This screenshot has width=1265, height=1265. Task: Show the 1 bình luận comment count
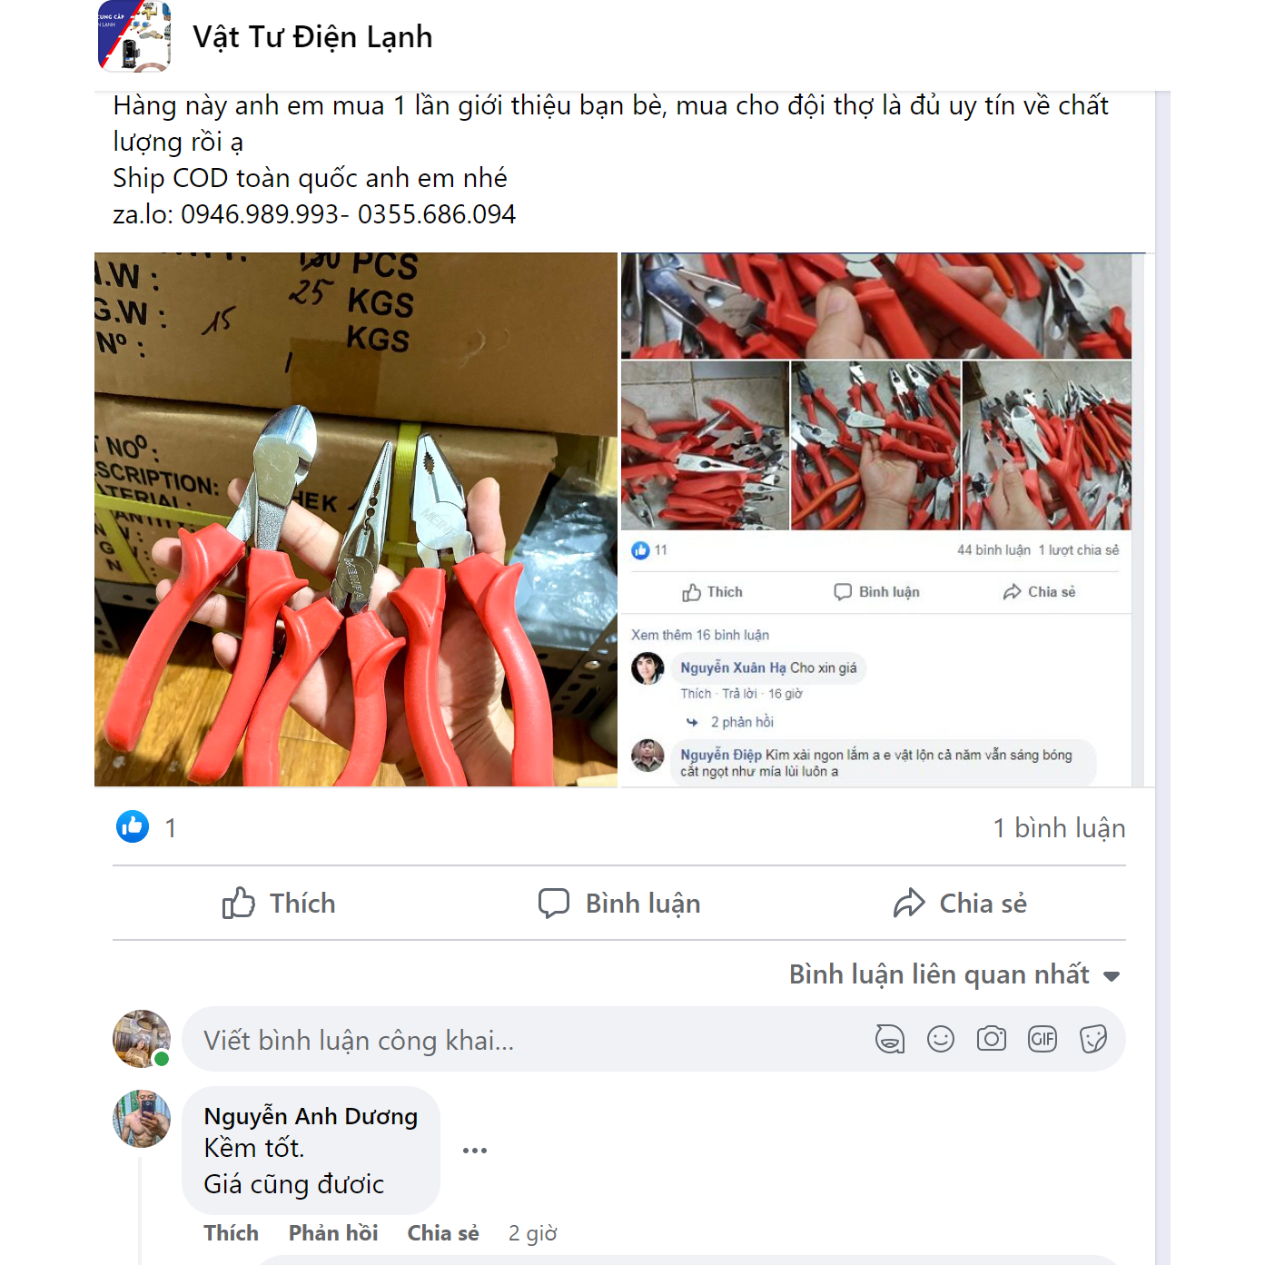point(1059,828)
